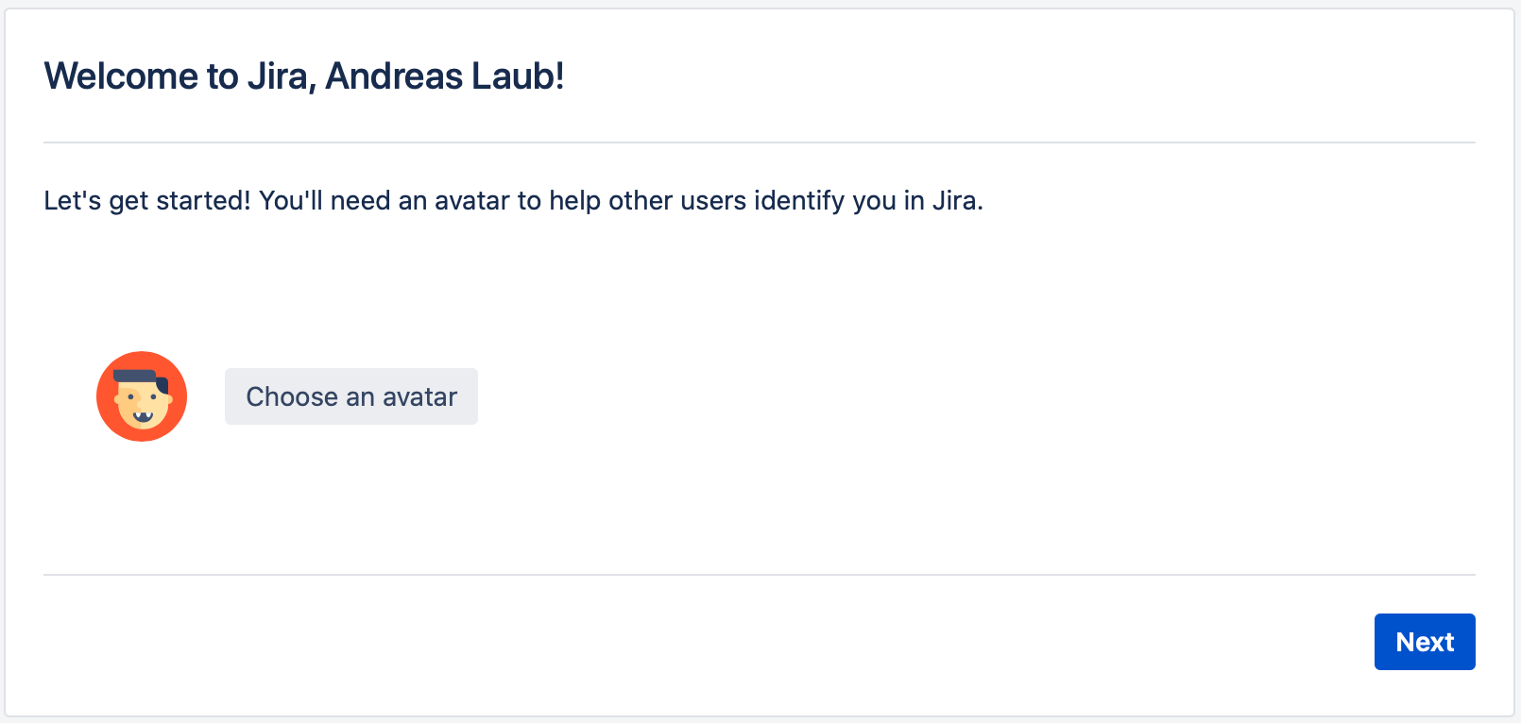Advance the welcome wizard using Next
1521x723 pixels.
(x=1424, y=642)
